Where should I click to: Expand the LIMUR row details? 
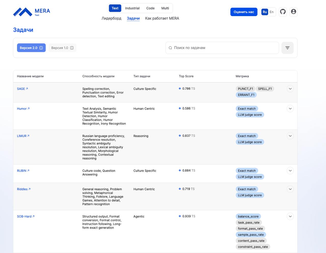(x=290, y=136)
